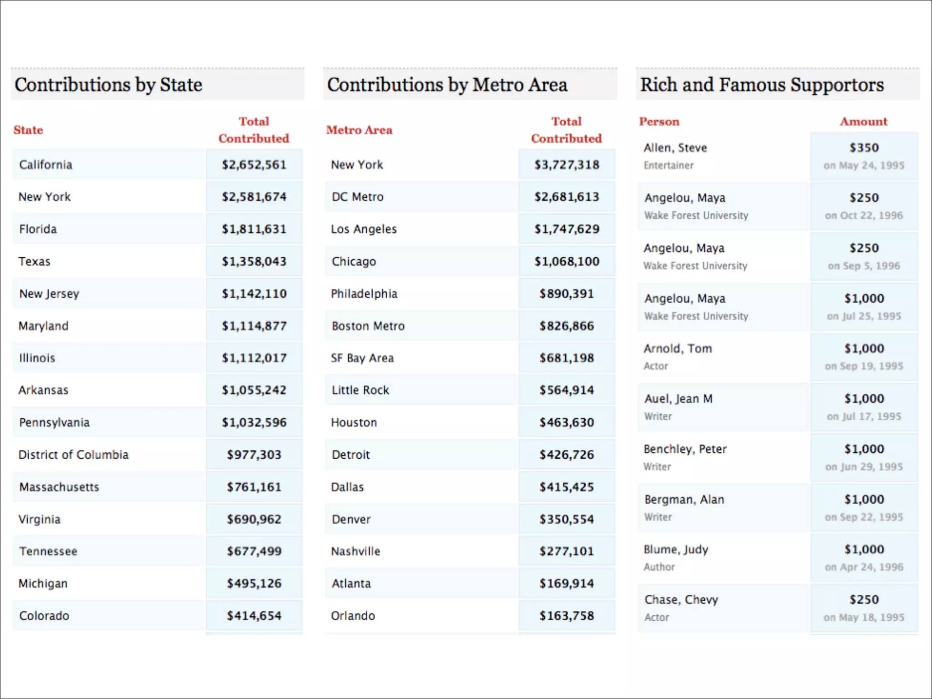Select the Little Rock metro area

[470, 390]
